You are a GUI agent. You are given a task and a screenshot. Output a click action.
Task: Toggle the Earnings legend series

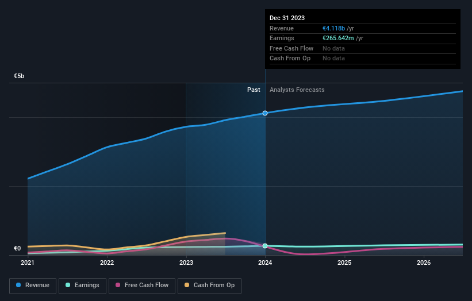coord(82,285)
